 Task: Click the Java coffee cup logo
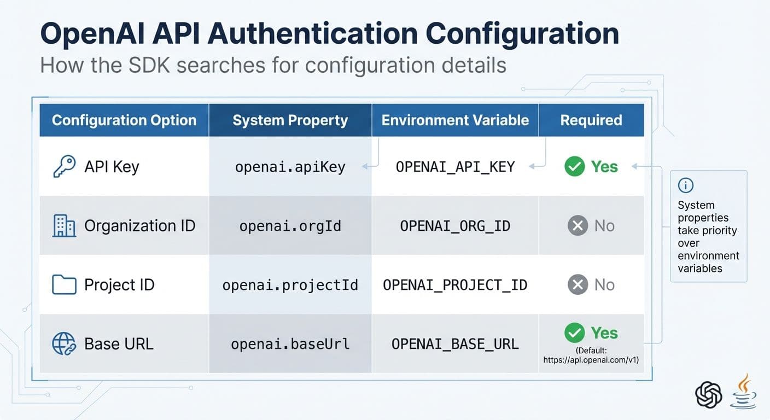744,392
